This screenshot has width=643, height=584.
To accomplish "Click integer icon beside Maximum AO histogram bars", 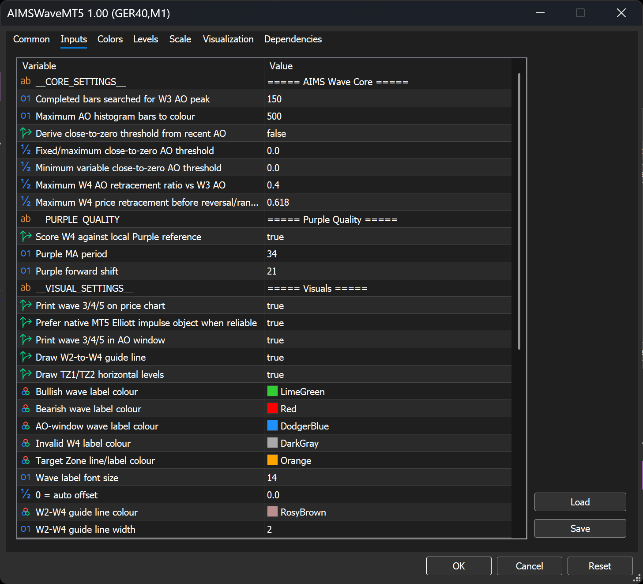I will click(26, 116).
